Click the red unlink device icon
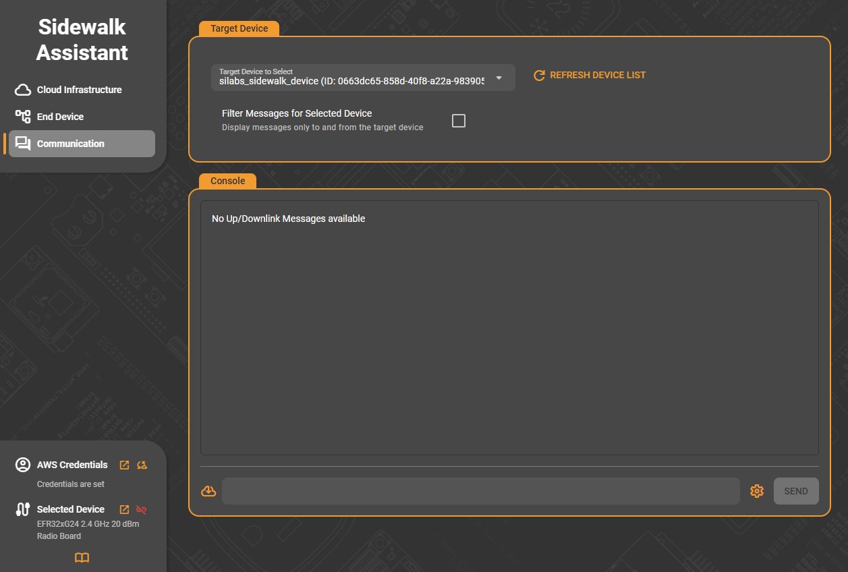This screenshot has height=572, width=848. (x=142, y=509)
